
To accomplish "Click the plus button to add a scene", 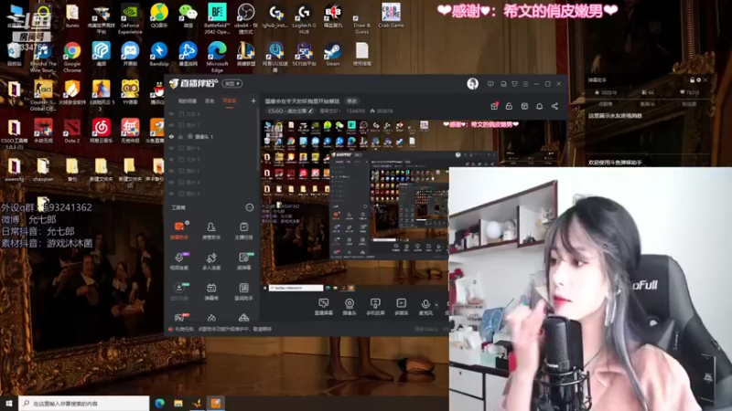I will click(x=253, y=100).
